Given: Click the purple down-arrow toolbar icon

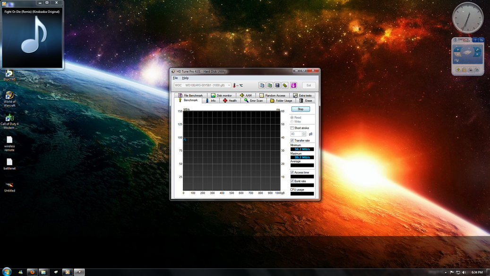Looking at the screenshot, I should tap(293, 86).
